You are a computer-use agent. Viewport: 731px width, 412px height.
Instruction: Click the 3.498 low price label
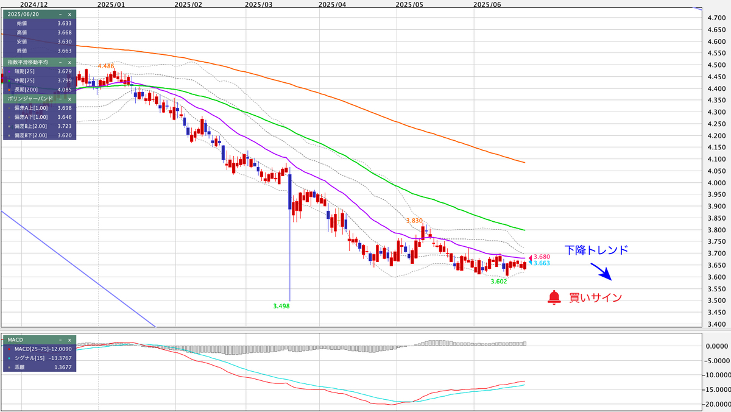coord(281,306)
